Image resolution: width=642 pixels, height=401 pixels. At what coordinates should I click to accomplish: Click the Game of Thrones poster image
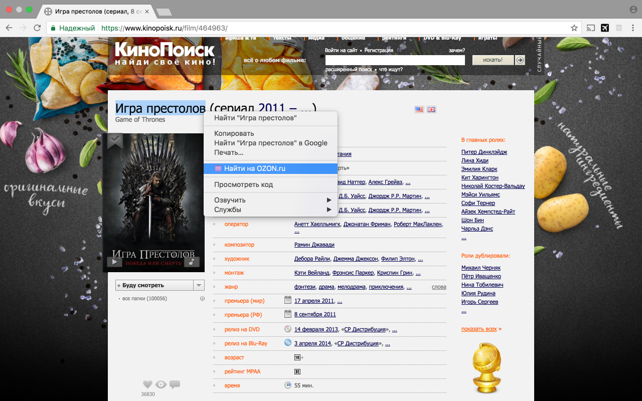pyautogui.click(x=153, y=203)
